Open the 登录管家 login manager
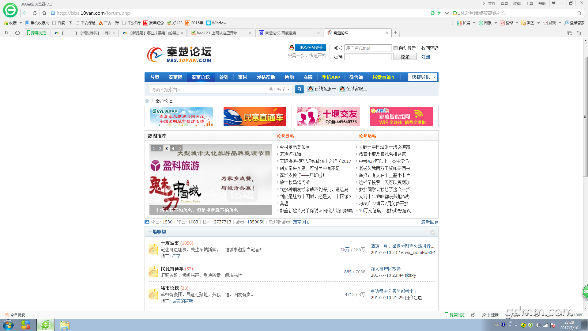 pos(575,23)
